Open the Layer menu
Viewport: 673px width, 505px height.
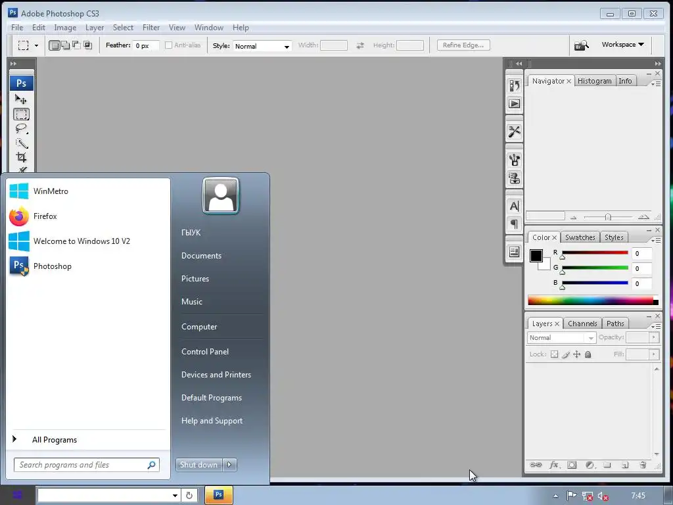point(95,28)
